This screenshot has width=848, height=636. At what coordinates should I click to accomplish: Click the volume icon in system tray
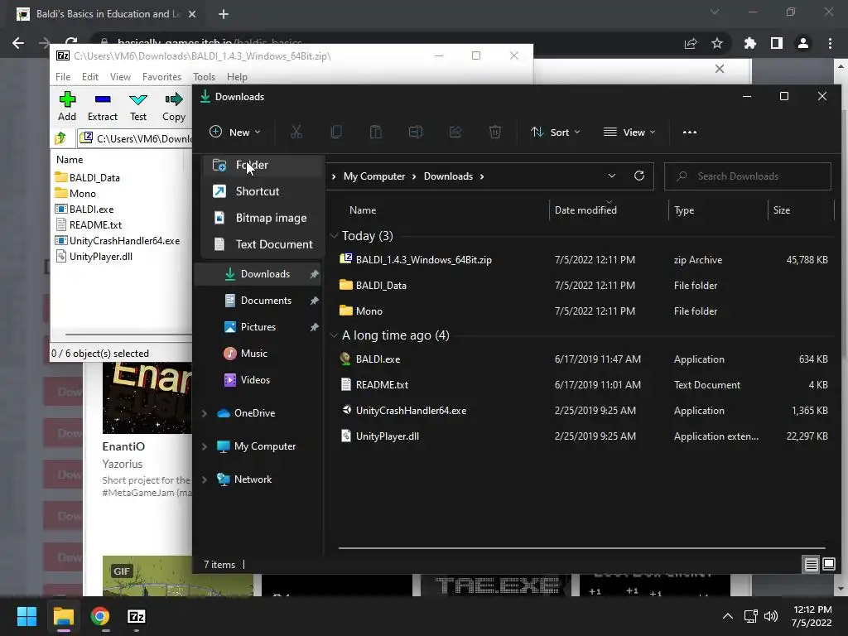[x=771, y=616]
